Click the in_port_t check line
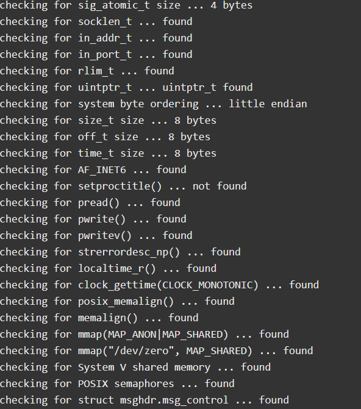Screen dimensions: 361x409 (x=96, y=54)
